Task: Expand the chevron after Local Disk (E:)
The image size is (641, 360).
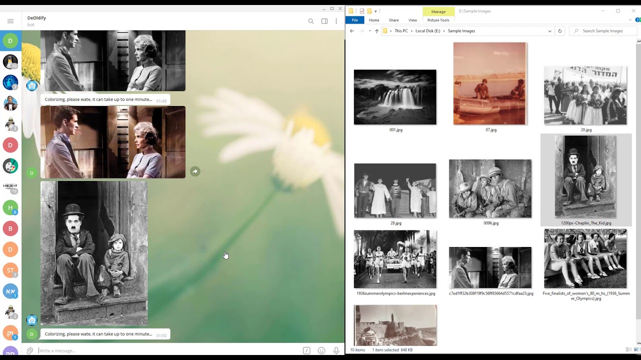Action: pyautogui.click(x=444, y=31)
